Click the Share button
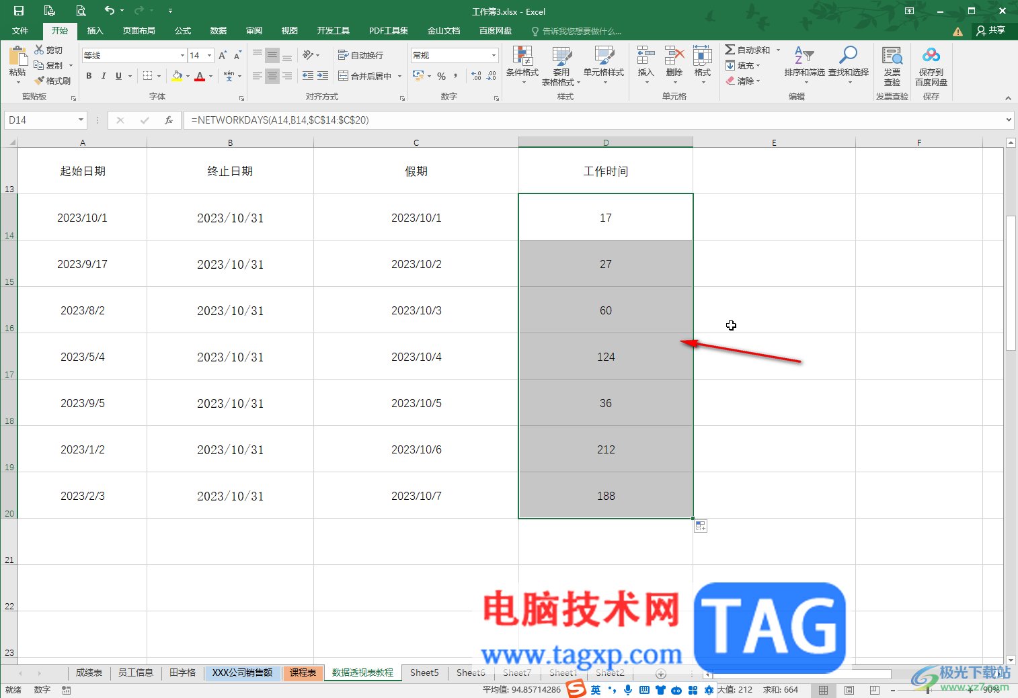 (x=991, y=30)
